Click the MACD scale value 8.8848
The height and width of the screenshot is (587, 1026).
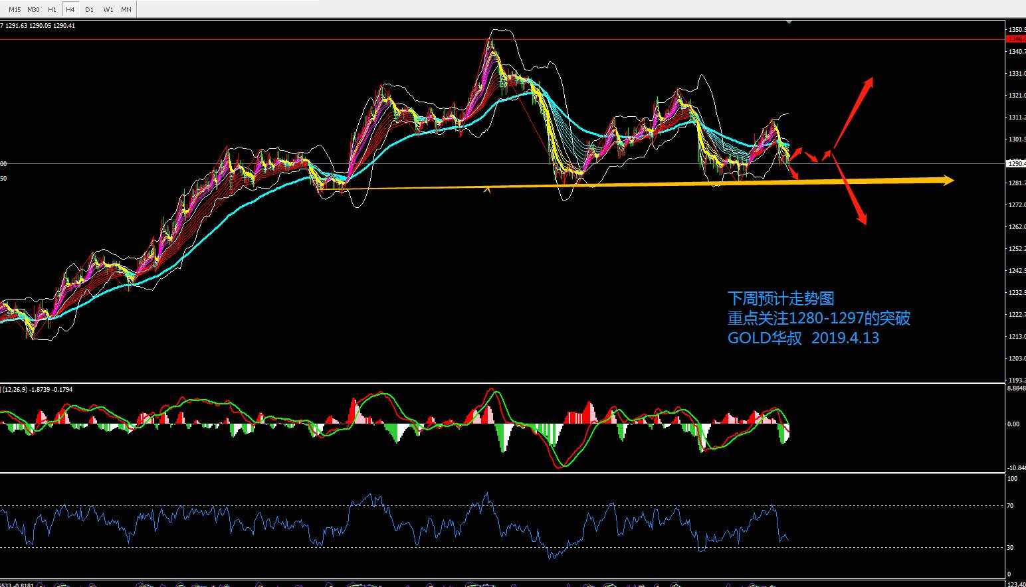point(1017,388)
